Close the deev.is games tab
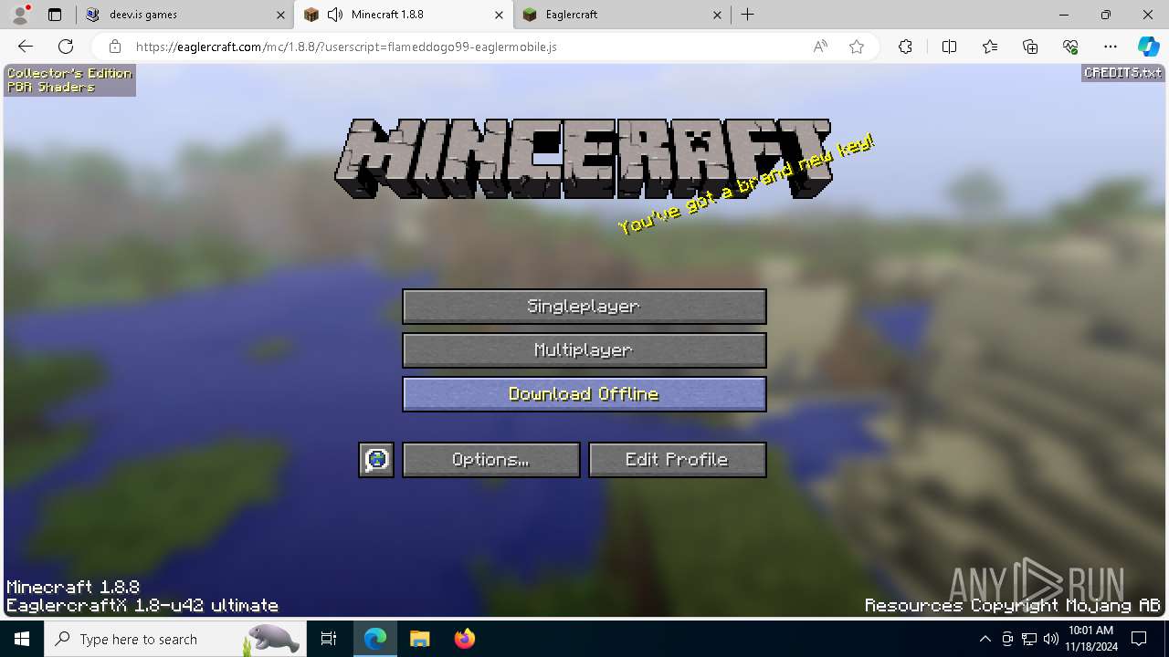Image resolution: width=1169 pixels, height=657 pixels. tap(280, 15)
